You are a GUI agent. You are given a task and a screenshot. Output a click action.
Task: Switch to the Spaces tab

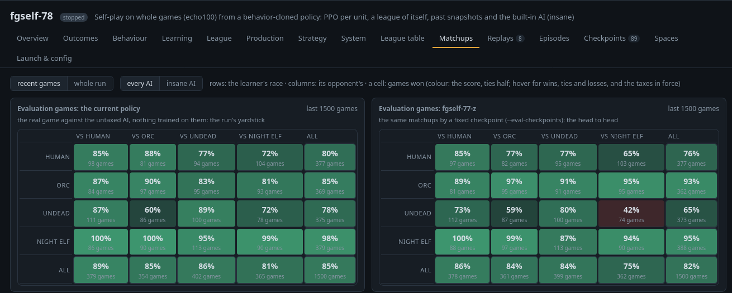pyautogui.click(x=666, y=39)
